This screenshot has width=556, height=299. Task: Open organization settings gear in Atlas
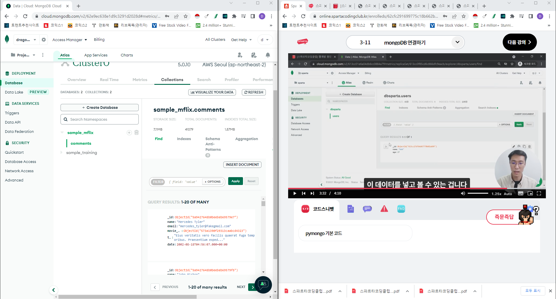click(44, 40)
